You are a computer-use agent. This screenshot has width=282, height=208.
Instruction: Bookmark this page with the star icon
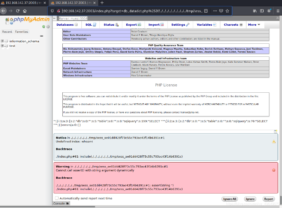click(227, 11)
